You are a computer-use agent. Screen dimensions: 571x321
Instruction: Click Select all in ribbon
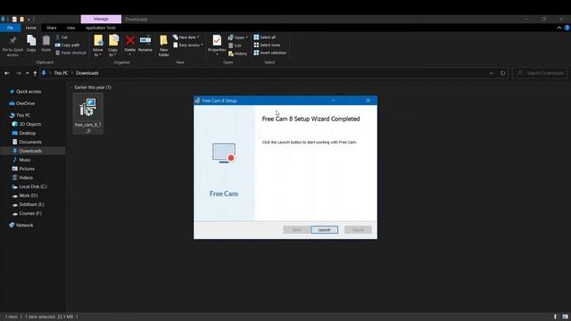pos(265,37)
